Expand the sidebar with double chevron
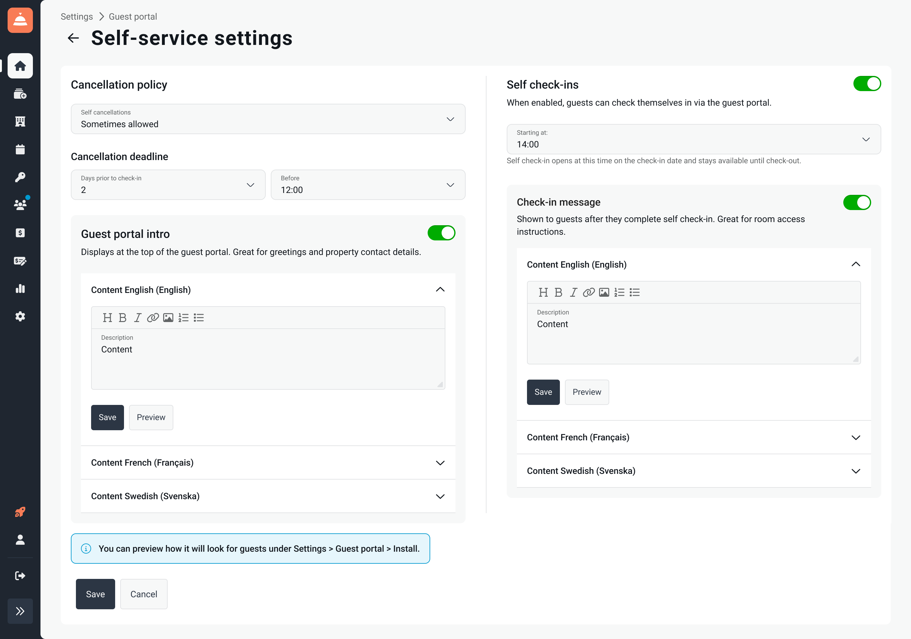This screenshot has height=639, width=911. 20,611
